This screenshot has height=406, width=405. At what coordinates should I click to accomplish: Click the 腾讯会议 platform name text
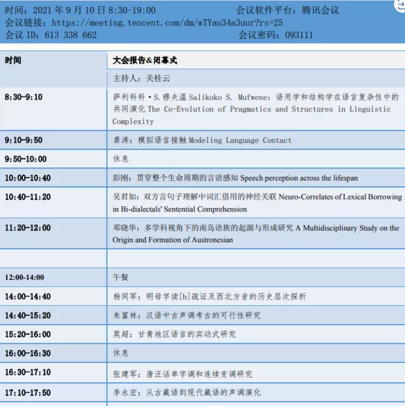click(x=321, y=10)
